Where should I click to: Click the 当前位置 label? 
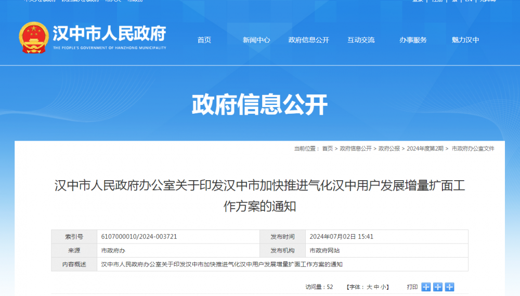tap(306, 149)
